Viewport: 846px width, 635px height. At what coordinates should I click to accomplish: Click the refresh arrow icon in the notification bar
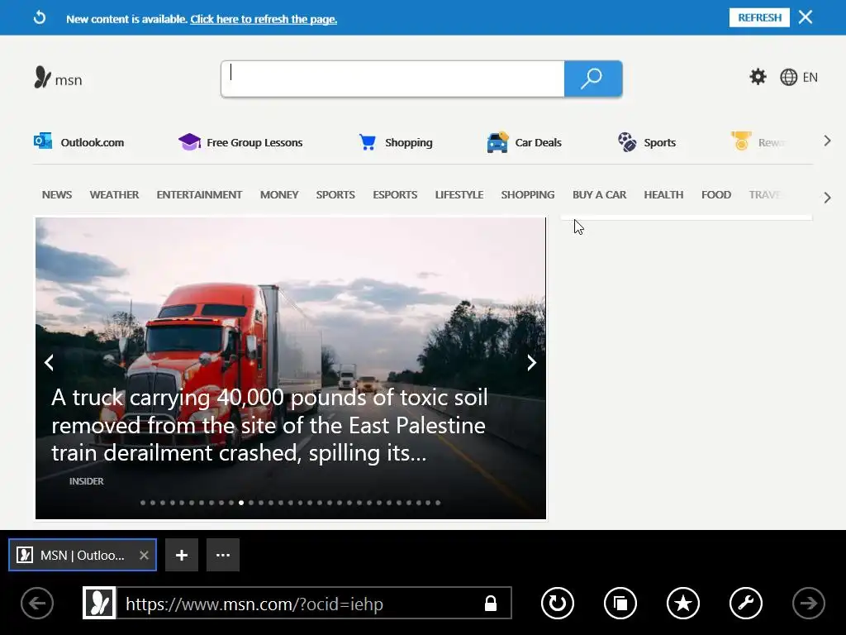pos(40,18)
